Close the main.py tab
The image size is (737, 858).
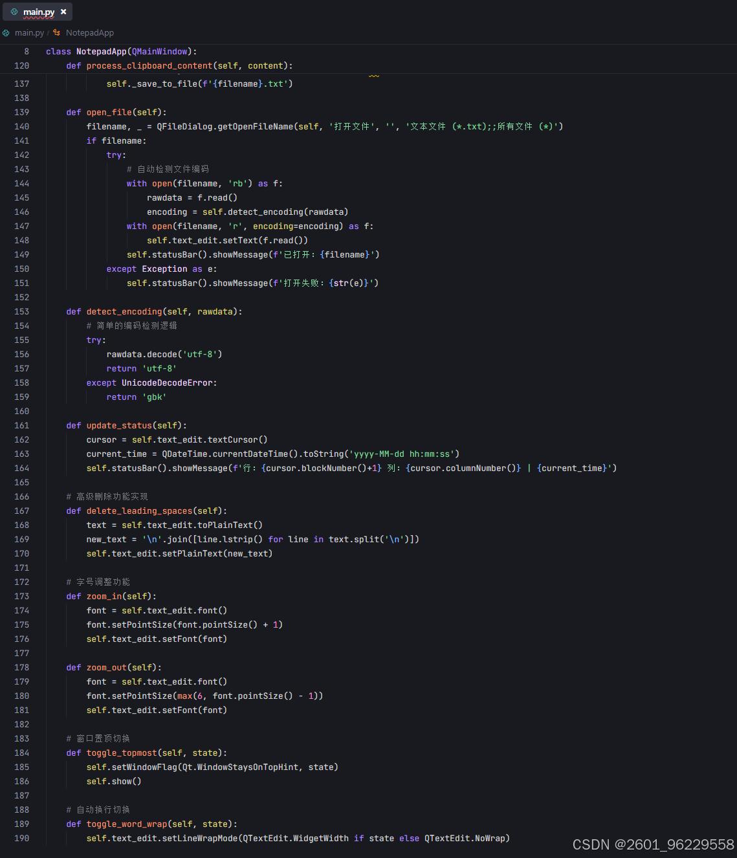tap(63, 12)
